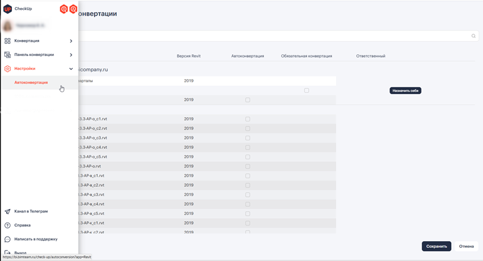
Task: Toggle the Обязательная конвертация checkbox
Action: click(306, 90)
